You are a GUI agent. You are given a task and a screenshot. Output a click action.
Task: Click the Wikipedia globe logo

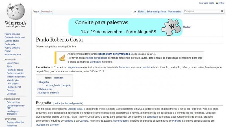(x=16, y=12)
